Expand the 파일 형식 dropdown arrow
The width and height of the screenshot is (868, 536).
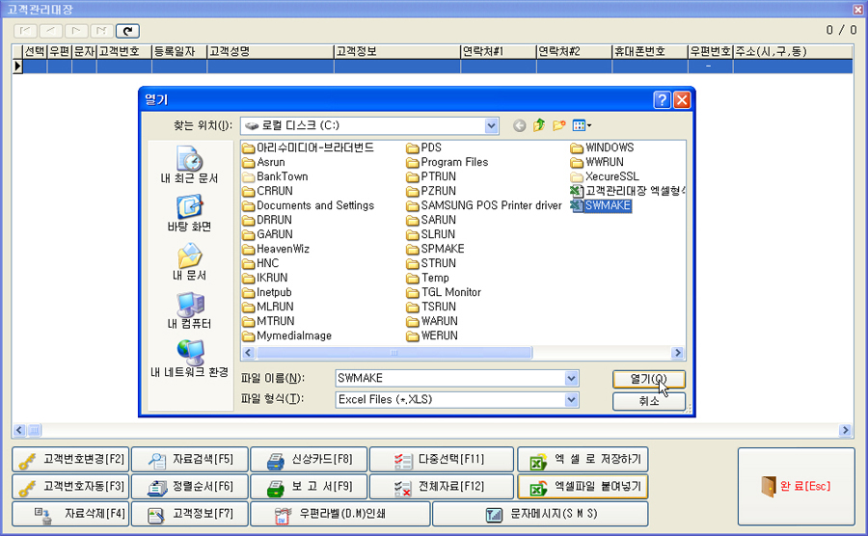tap(571, 399)
